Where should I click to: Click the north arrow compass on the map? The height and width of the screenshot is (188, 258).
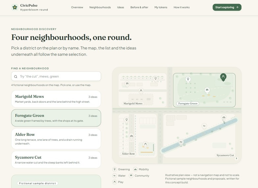tap(236, 158)
